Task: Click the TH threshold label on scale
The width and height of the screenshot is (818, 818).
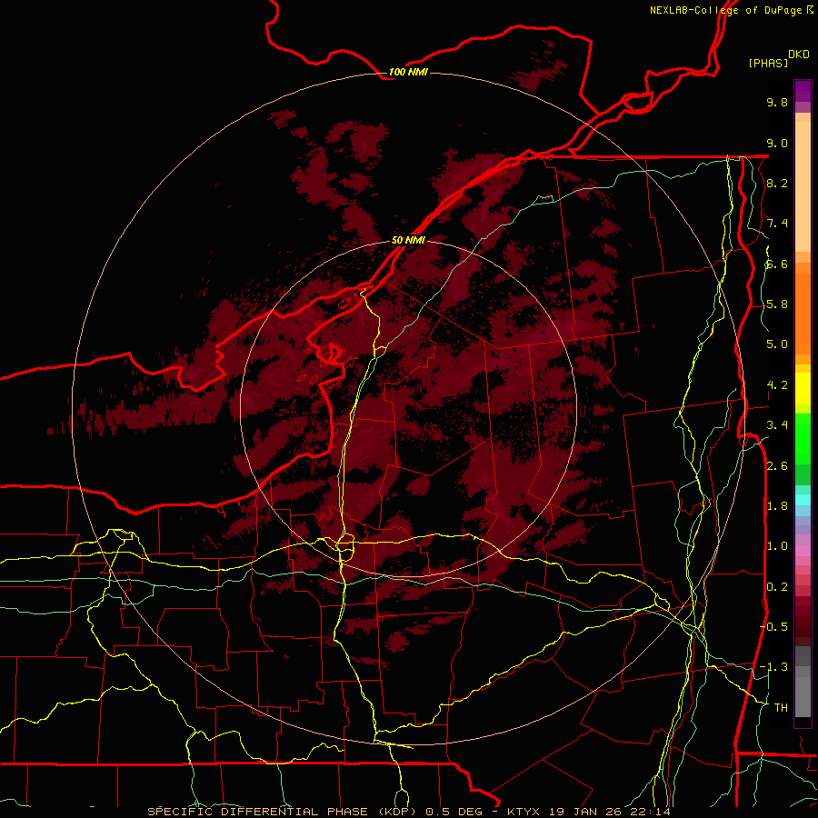Action: (x=781, y=707)
